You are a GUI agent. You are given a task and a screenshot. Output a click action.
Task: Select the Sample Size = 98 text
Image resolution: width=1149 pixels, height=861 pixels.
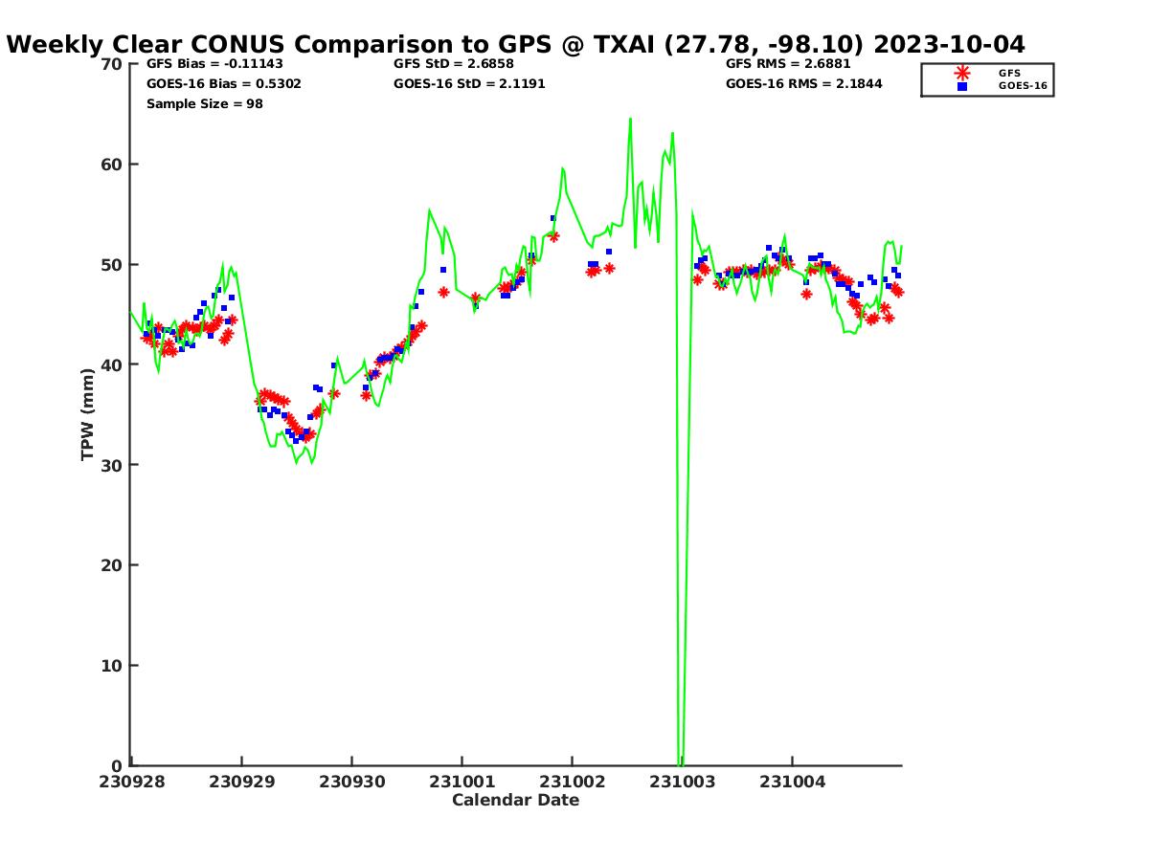[204, 103]
